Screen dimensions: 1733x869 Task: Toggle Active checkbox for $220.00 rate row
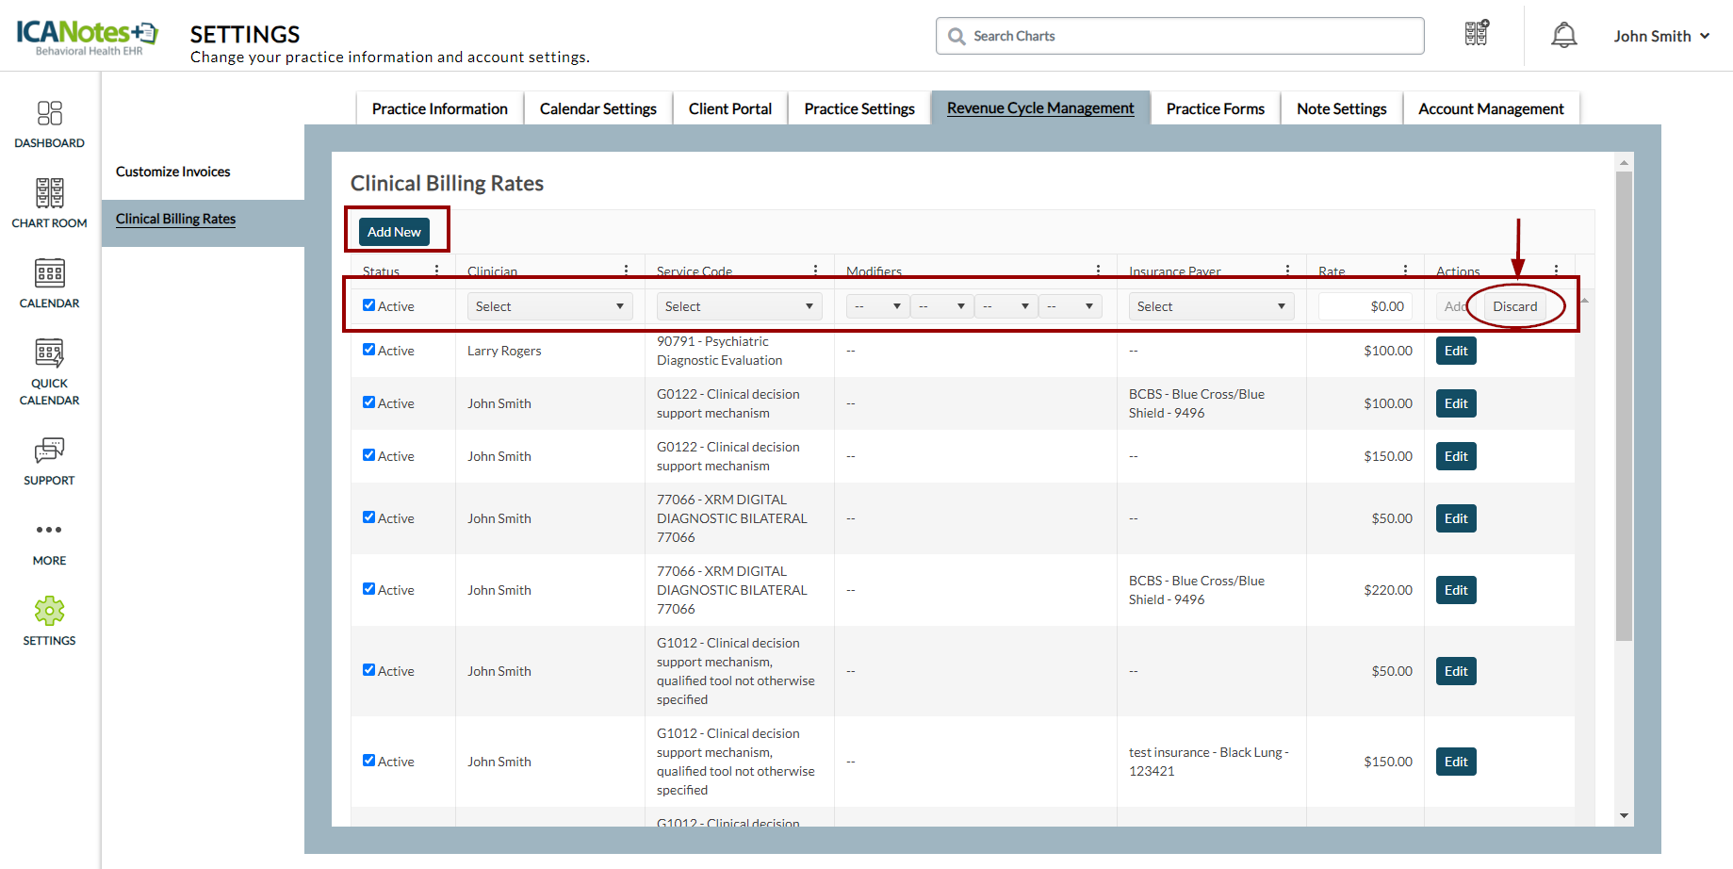(x=369, y=589)
